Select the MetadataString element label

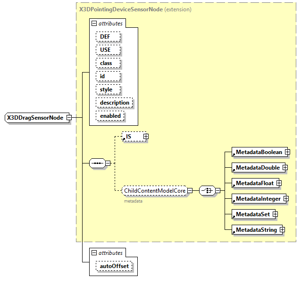point(257,230)
